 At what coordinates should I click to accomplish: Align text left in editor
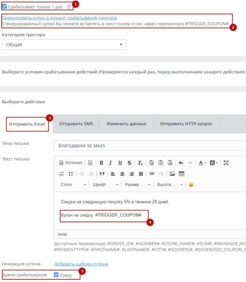113,174
